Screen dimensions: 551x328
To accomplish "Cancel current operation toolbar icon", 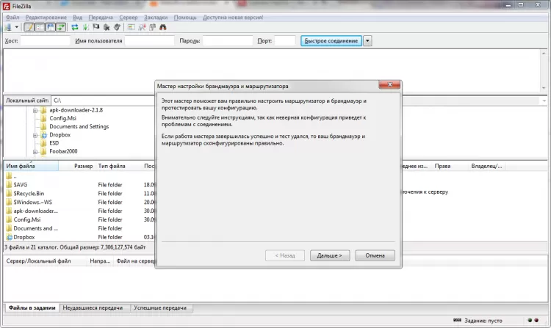I will point(96,27).
